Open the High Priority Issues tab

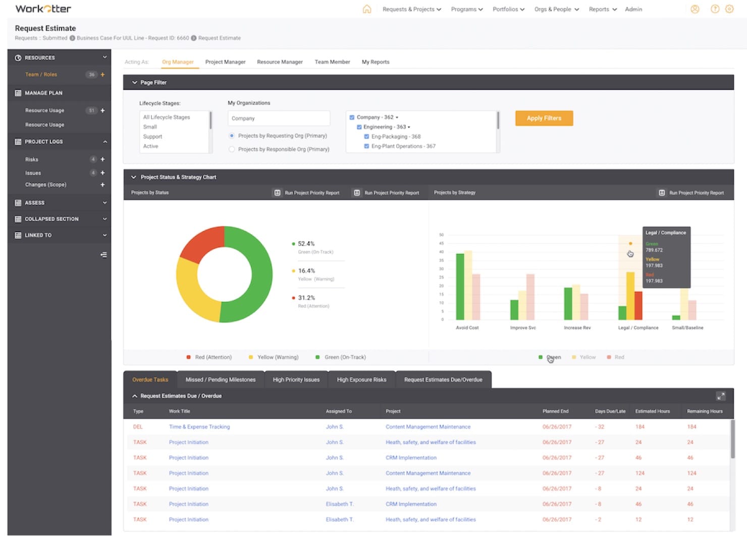click(296, 380)
